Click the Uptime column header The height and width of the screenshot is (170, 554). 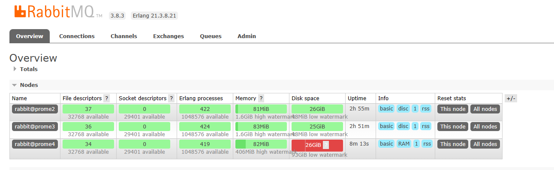coord(357,98)
